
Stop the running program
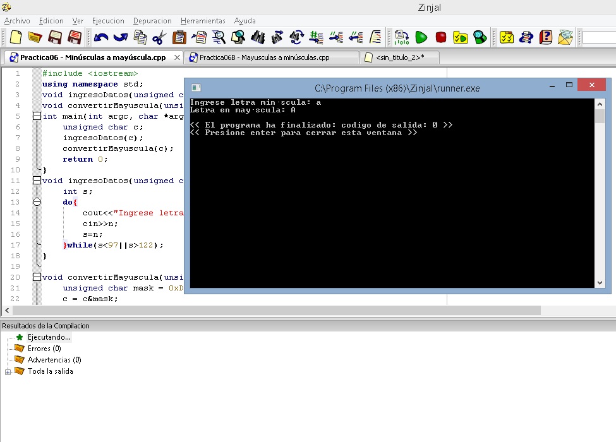point(440,37)
